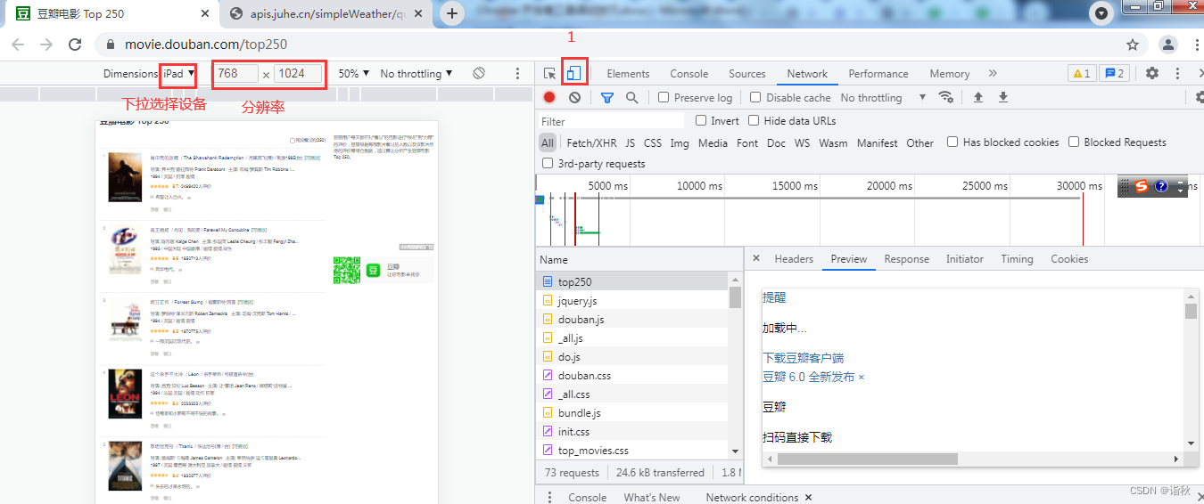Click the Sogou input method S icon
Image resolution: width=1204 pixels, height=504 pixels.
[1142, 186]
